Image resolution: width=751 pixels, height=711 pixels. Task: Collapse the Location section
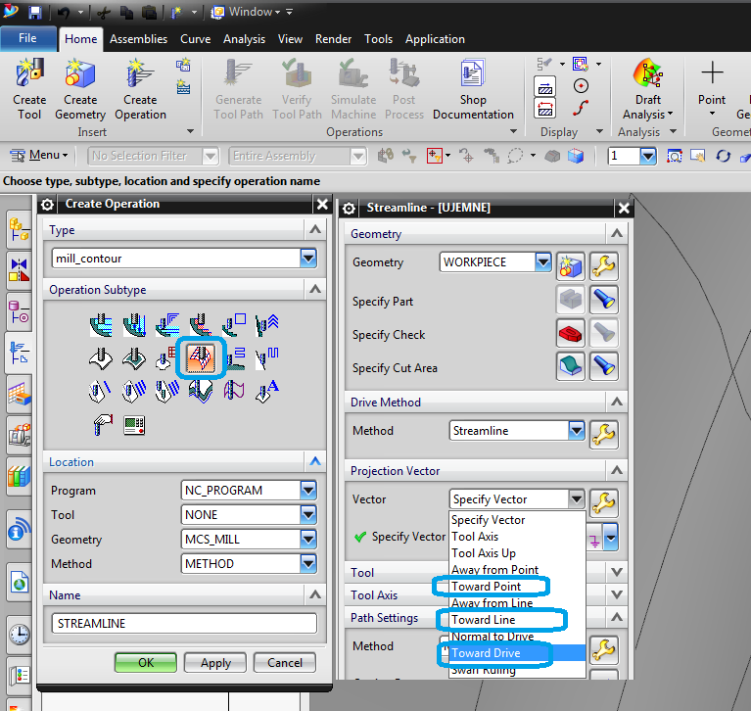point(314,461)
